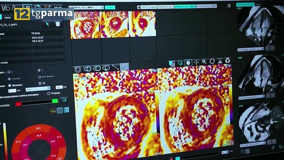Select the T2 radio option
This screenshot has width=284, height=160.
(x=40, y=84)
